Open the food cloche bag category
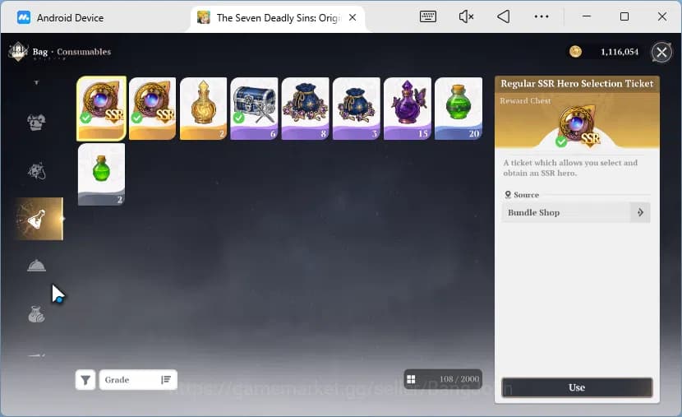 pyautogui.click(x=36, y=266)
